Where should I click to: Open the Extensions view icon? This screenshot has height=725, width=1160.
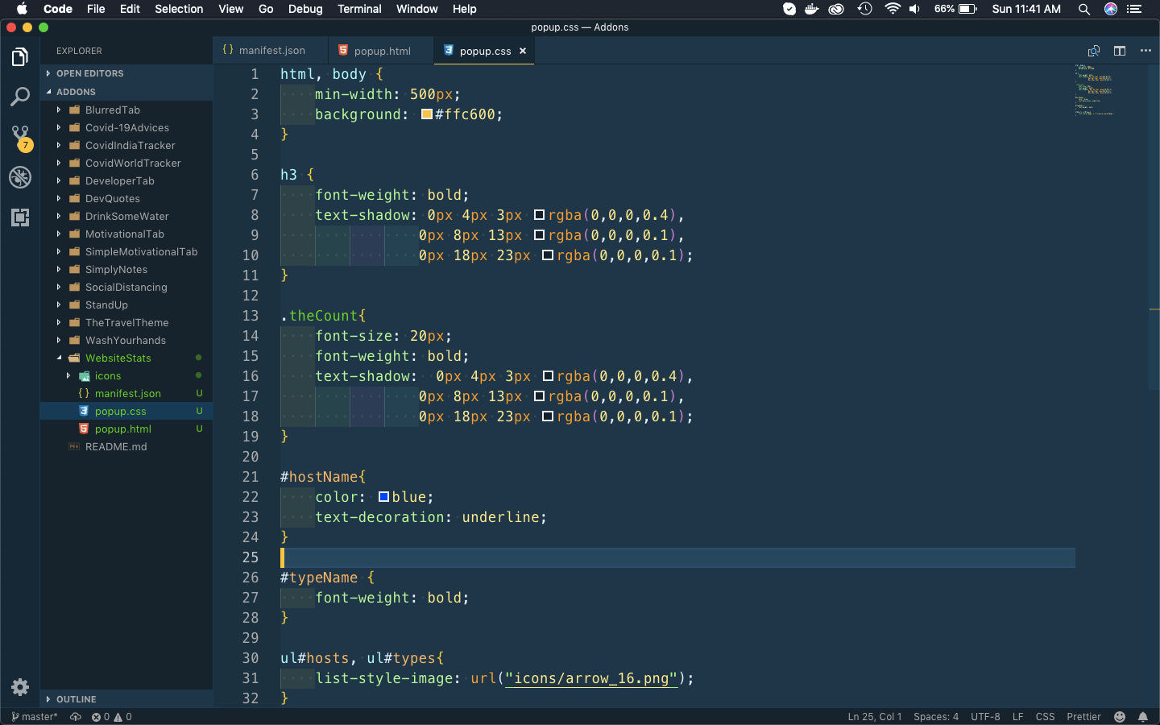(20, 217)
